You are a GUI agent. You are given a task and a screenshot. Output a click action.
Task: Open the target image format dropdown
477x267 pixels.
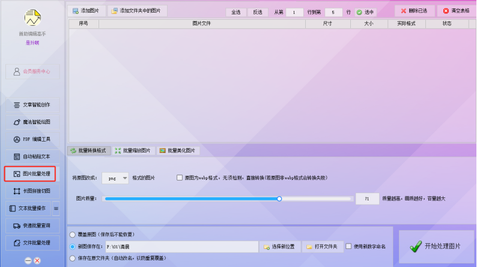tap(115, 178)
